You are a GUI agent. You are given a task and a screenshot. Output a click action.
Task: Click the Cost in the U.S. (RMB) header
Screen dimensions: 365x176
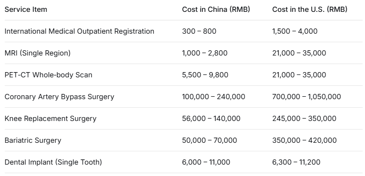click(310, 9)
